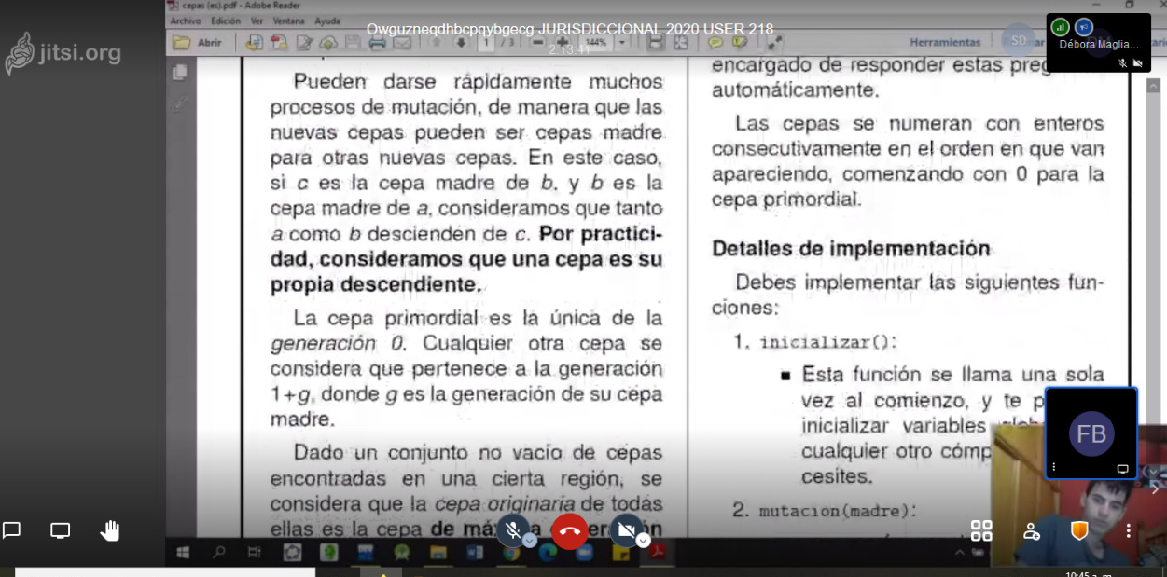The image size is (1167, 577).
Task: Open the Ver menu
Action: 257,21
